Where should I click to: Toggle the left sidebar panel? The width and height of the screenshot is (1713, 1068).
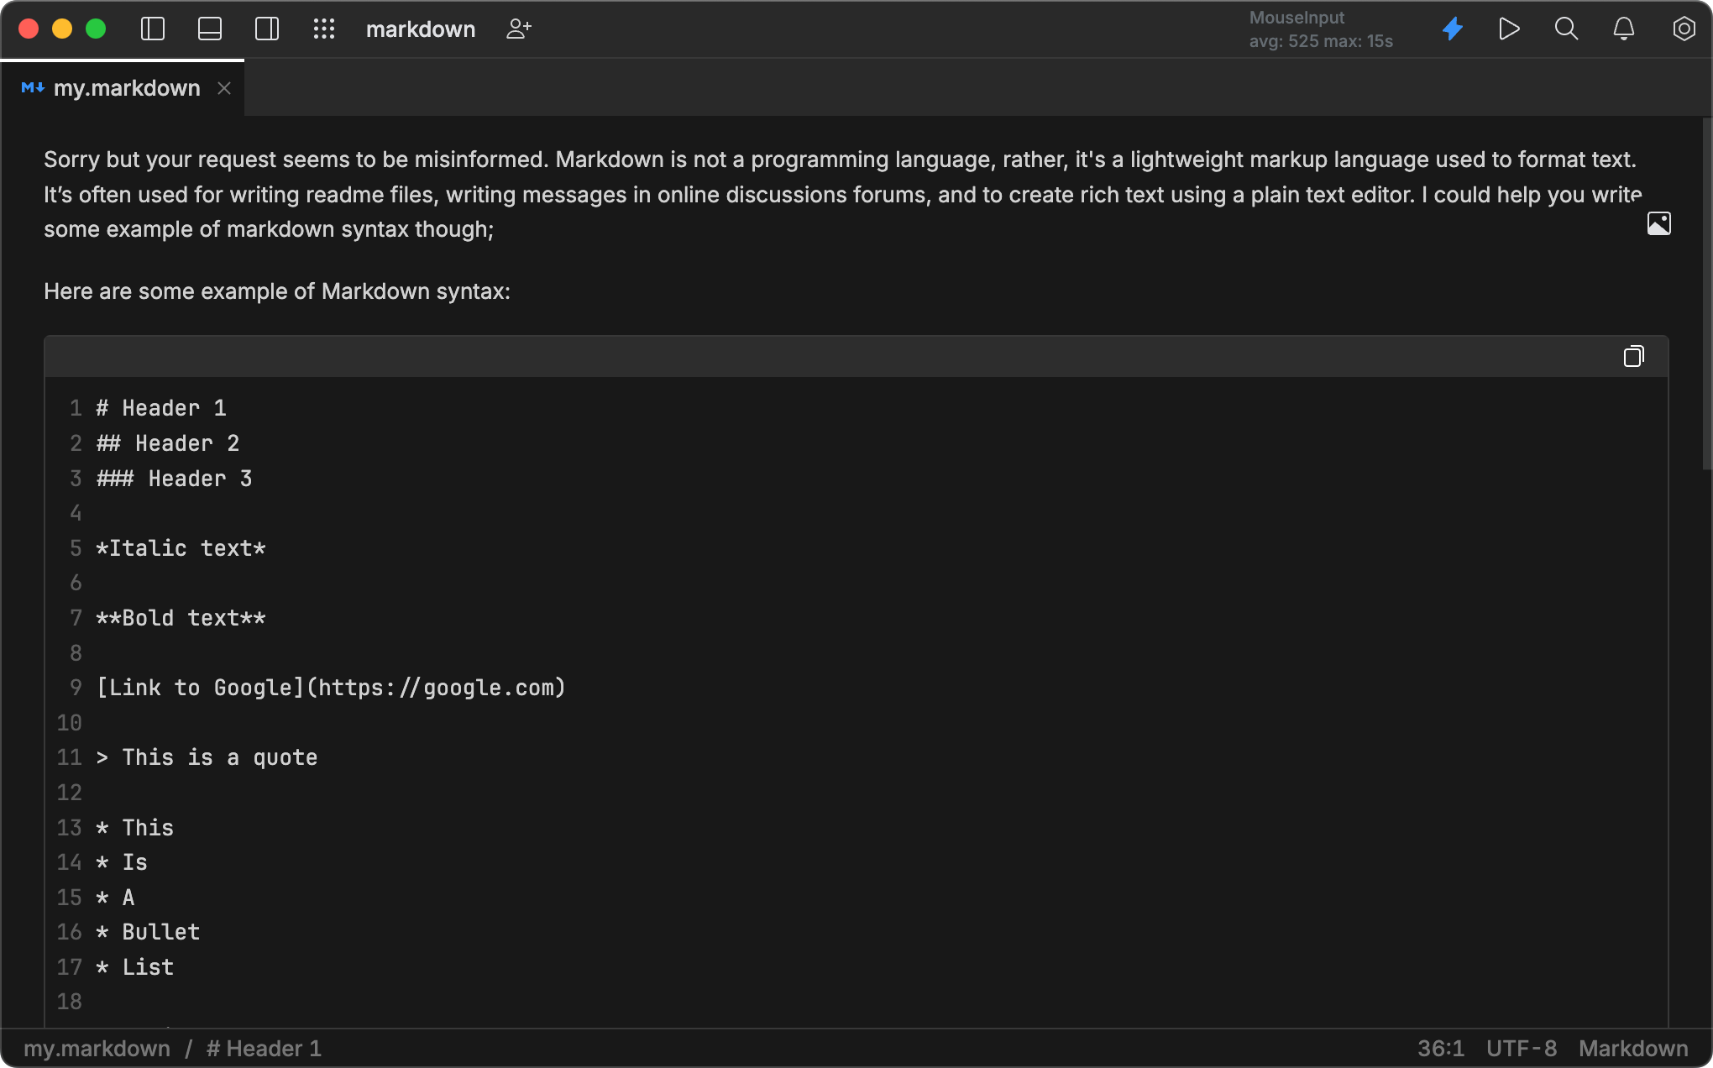coord(152,29)
